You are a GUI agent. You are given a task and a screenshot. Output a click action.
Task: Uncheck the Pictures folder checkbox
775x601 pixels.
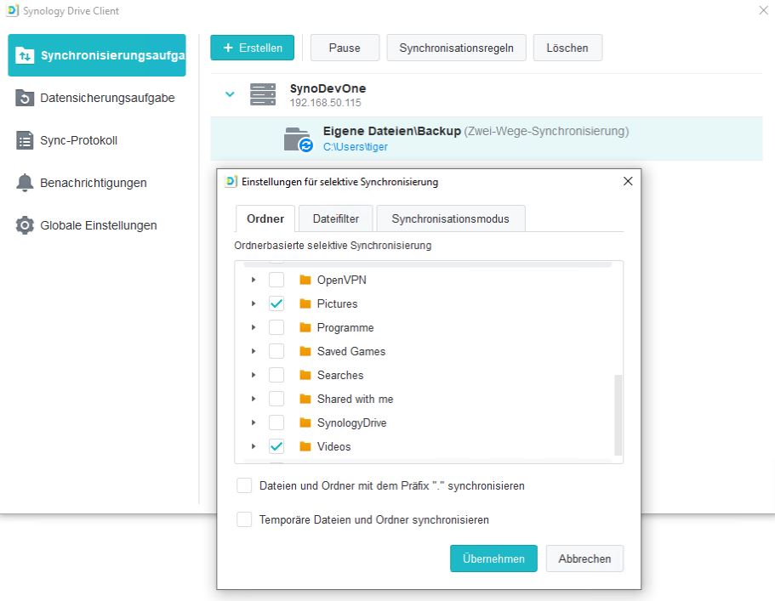click(x=276, y=303)
